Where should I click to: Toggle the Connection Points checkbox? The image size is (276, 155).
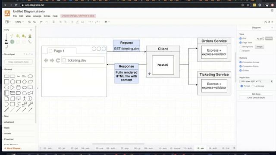241,66
